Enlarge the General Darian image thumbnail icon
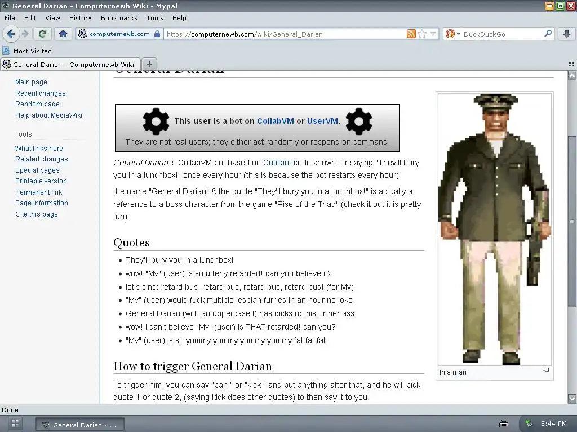The width and height of the screenshot is (577, 432). [545, 370]
